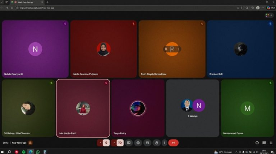Click the present screen button
The height and width of the screenshot is (154, 276).
tap(147, 143)
